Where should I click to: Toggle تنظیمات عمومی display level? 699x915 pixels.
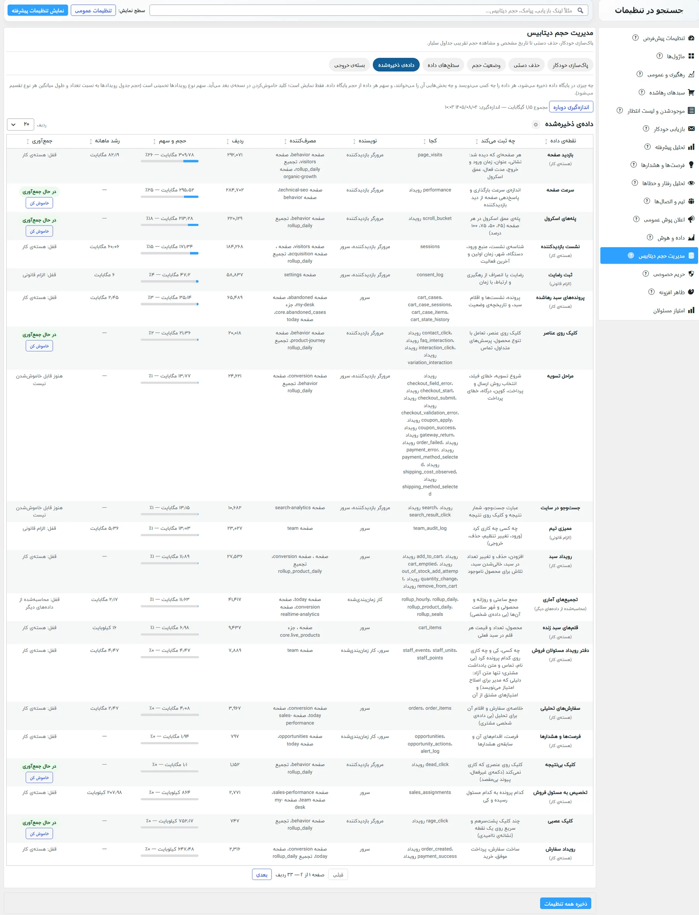[x=93, y=10]
